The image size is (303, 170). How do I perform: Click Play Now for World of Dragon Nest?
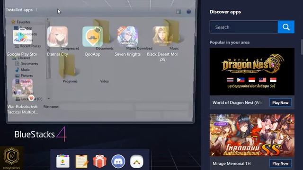(280, 103)
